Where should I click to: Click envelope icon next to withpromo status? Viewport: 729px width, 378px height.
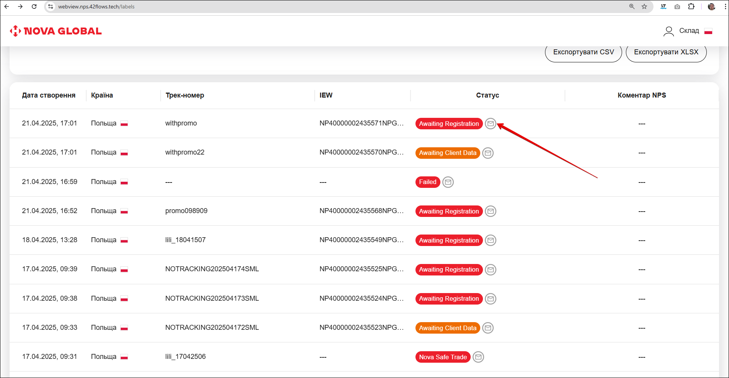click(490, 124)
